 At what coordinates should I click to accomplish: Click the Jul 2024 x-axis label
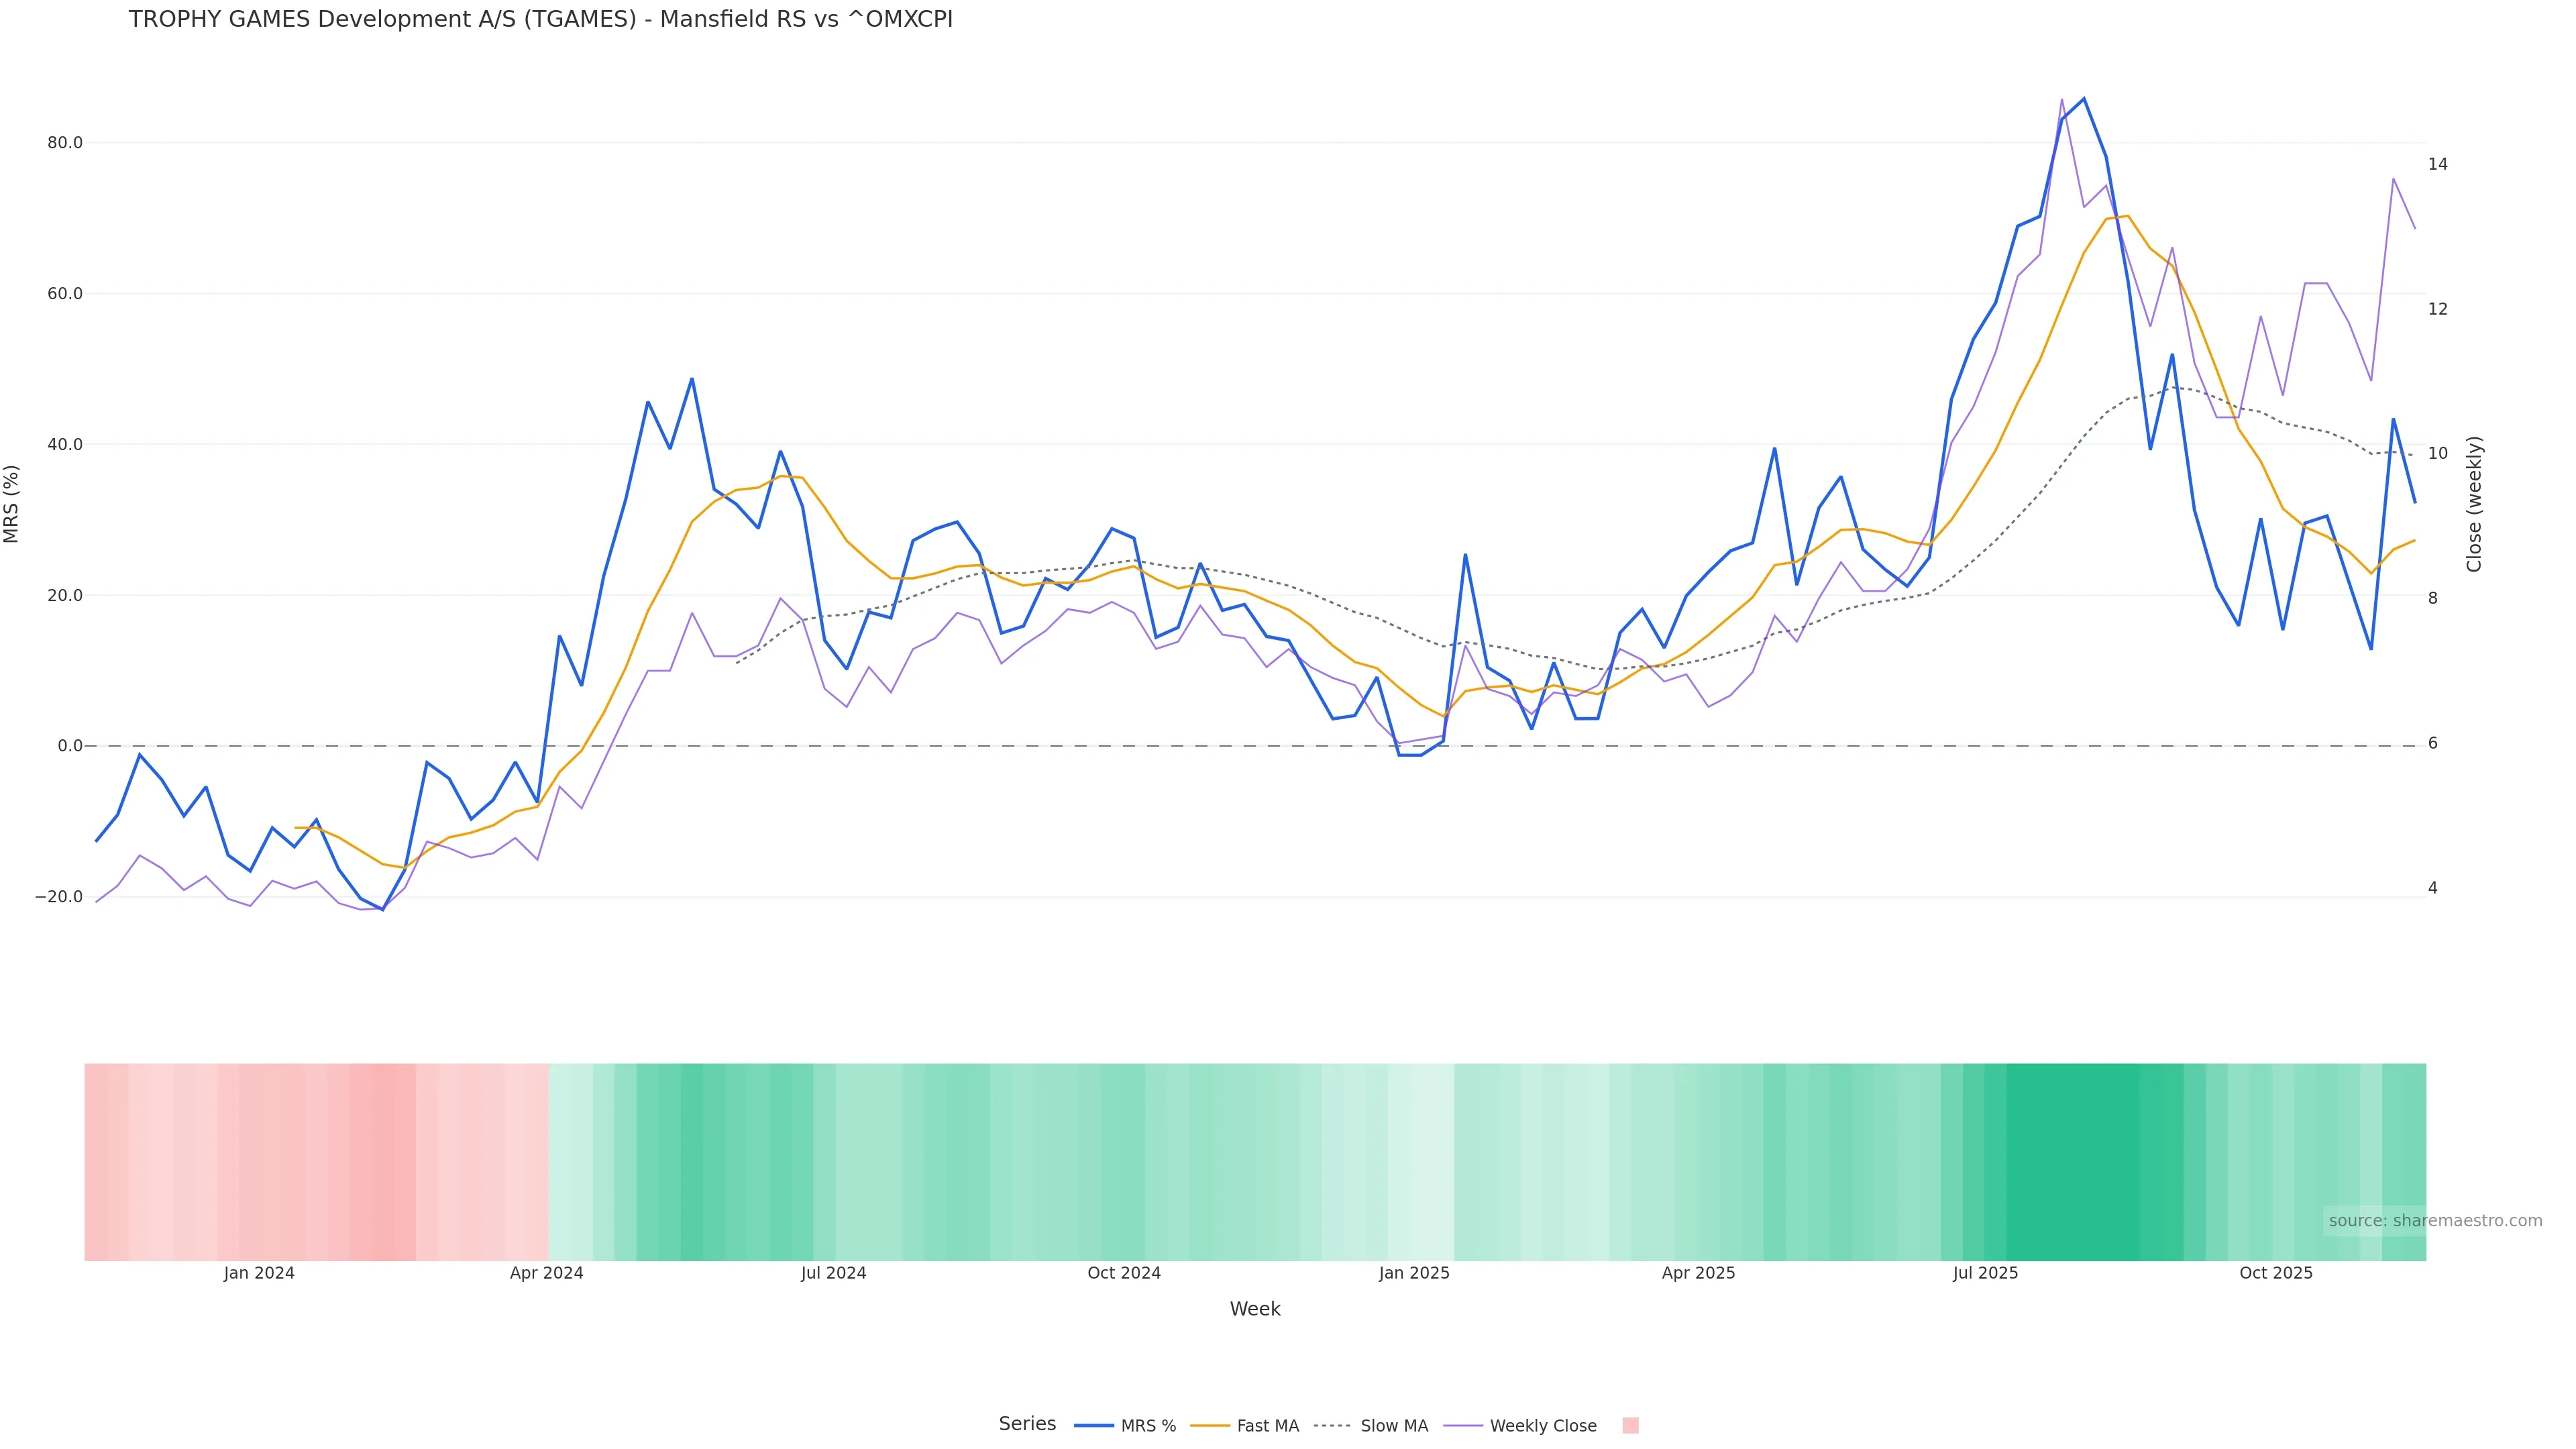click(x=833, y=1273)
